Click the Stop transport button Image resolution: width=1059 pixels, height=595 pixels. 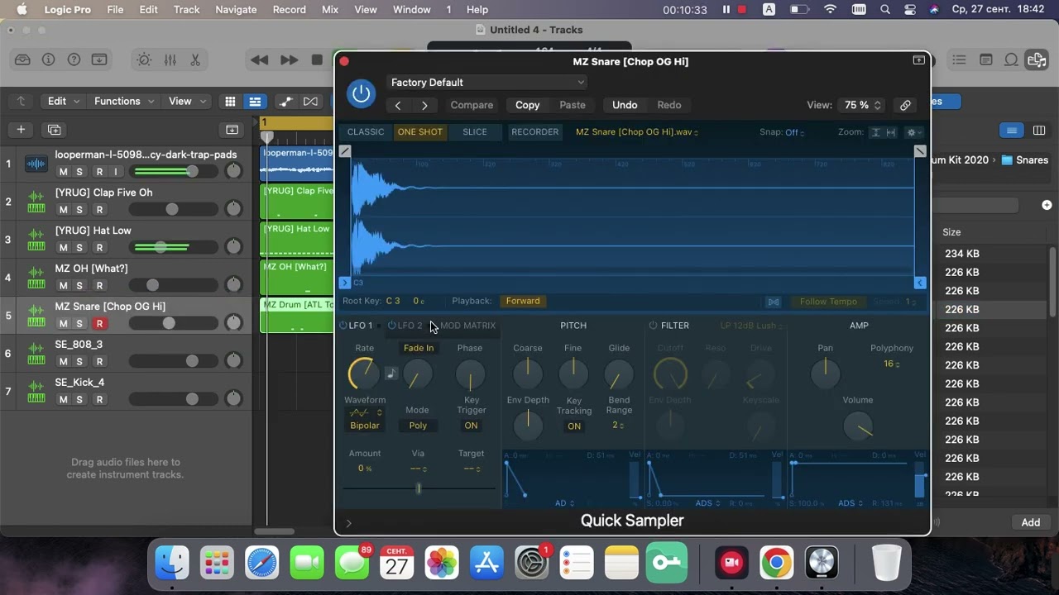[x=317, y=59]
